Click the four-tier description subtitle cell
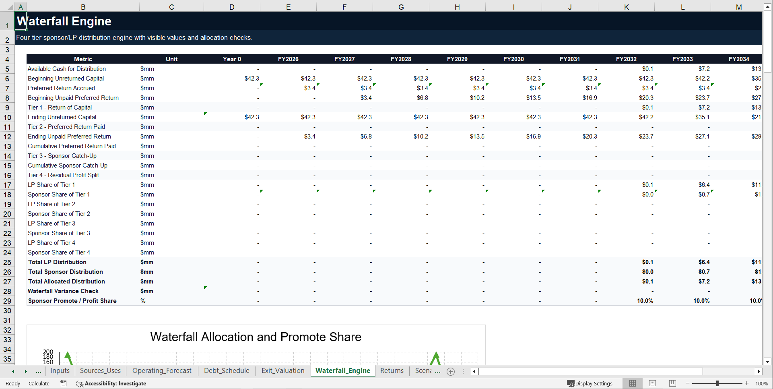The height and width of the screenshot is (389, 773). pyautogui.click(x=134, y=37)
